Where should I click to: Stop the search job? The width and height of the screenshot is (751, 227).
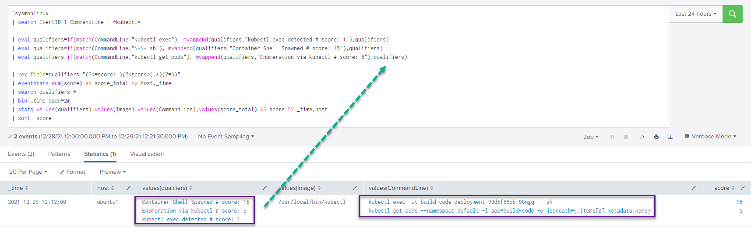pos(626,137)
